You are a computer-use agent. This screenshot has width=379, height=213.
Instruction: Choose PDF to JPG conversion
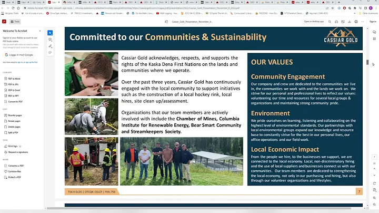click(12, 84)
